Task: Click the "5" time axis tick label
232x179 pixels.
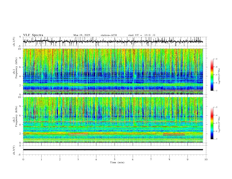Action: click(x=115, y=159)
